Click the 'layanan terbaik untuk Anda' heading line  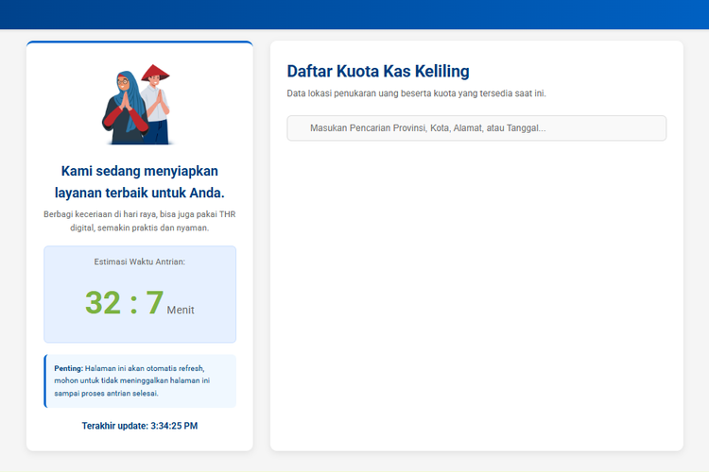coord(140,194)
